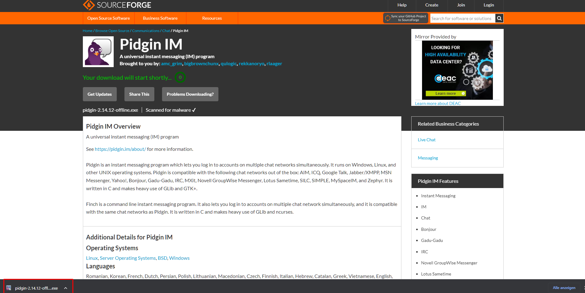Open the Create menu
This screenshot has width=585, height=293.
(432, 5)
